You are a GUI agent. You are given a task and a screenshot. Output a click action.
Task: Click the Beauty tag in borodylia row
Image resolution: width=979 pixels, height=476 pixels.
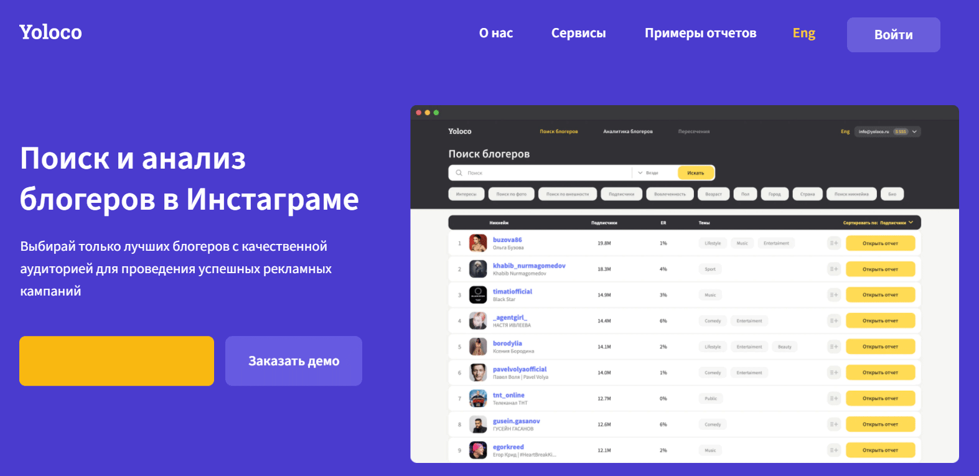(784, 347)
